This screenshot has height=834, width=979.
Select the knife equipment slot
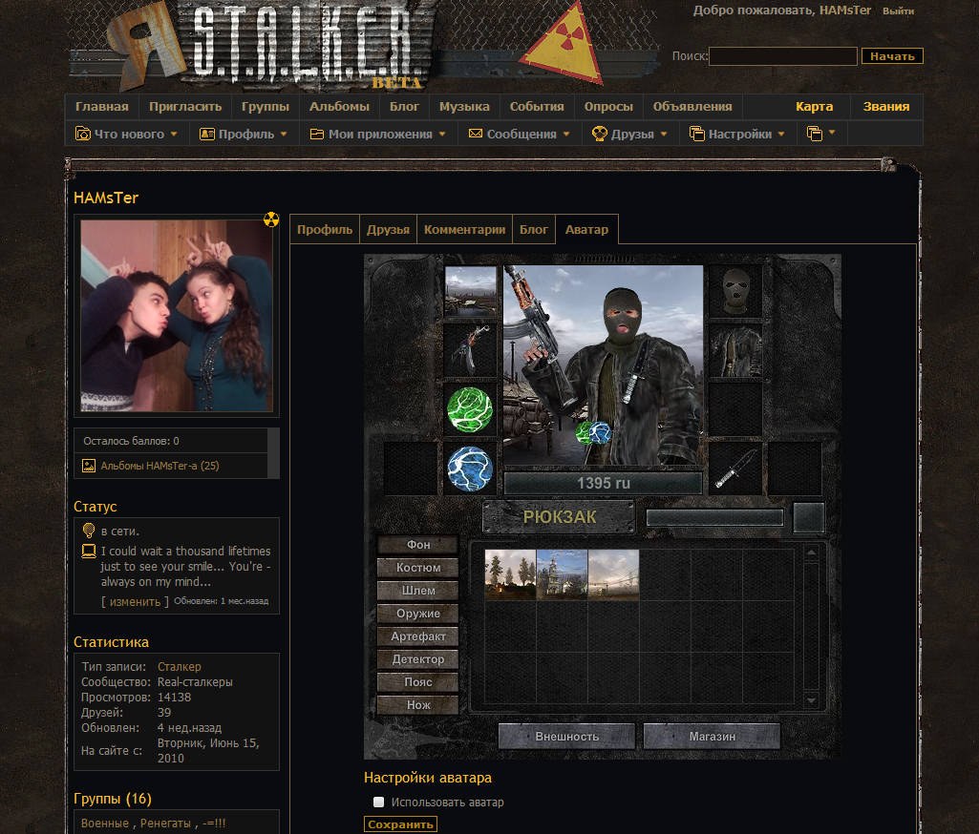pos(736,469)
